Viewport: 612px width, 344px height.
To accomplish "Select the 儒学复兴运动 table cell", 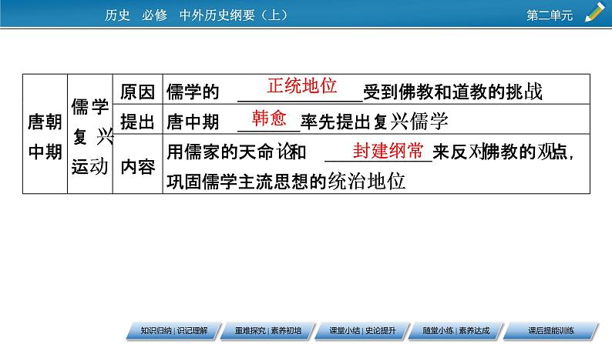I will (90, 135).
